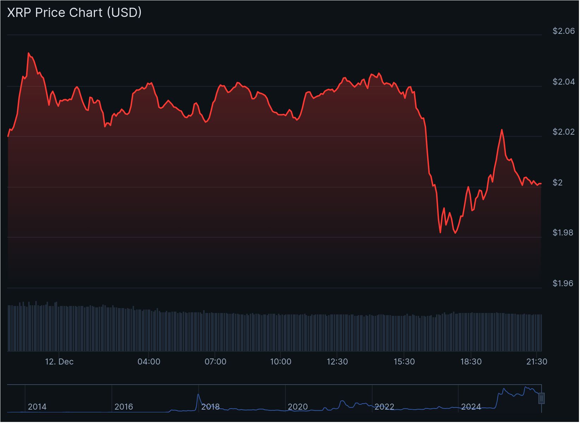Click the 2022 marker in the navigator
The height and width of the screenshot is (423, 580).
pos(384,407)
